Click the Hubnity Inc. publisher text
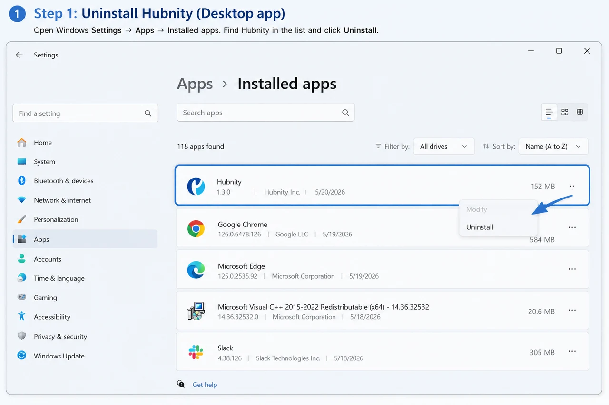The image size is (609, 405). [x=282, y=192]
